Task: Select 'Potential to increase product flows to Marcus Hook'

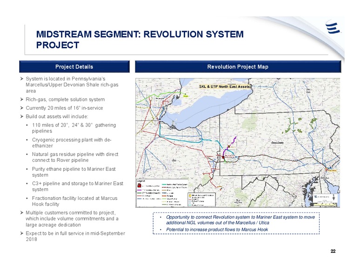Action: click(217, 230)
